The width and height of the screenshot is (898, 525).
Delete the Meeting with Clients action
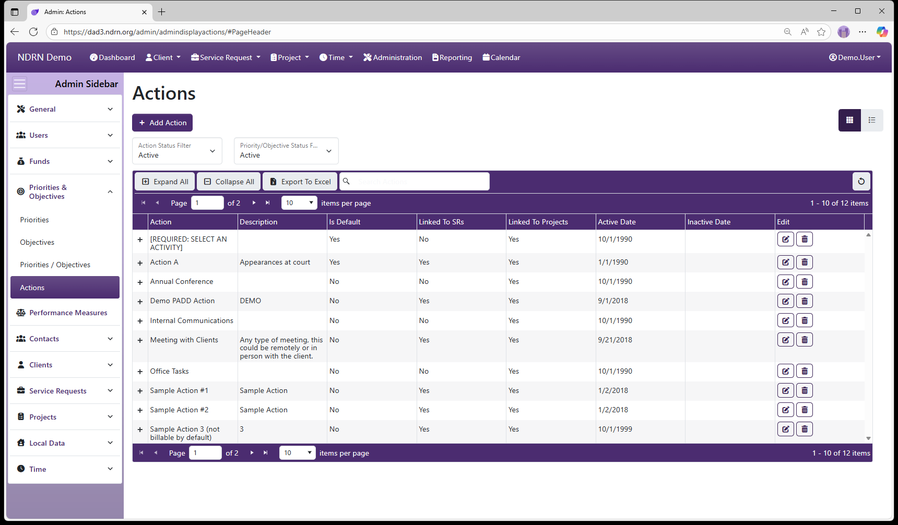click(x=805, y=340)
